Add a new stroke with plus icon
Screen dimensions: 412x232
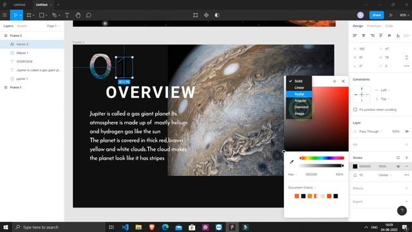click(407, 158)
